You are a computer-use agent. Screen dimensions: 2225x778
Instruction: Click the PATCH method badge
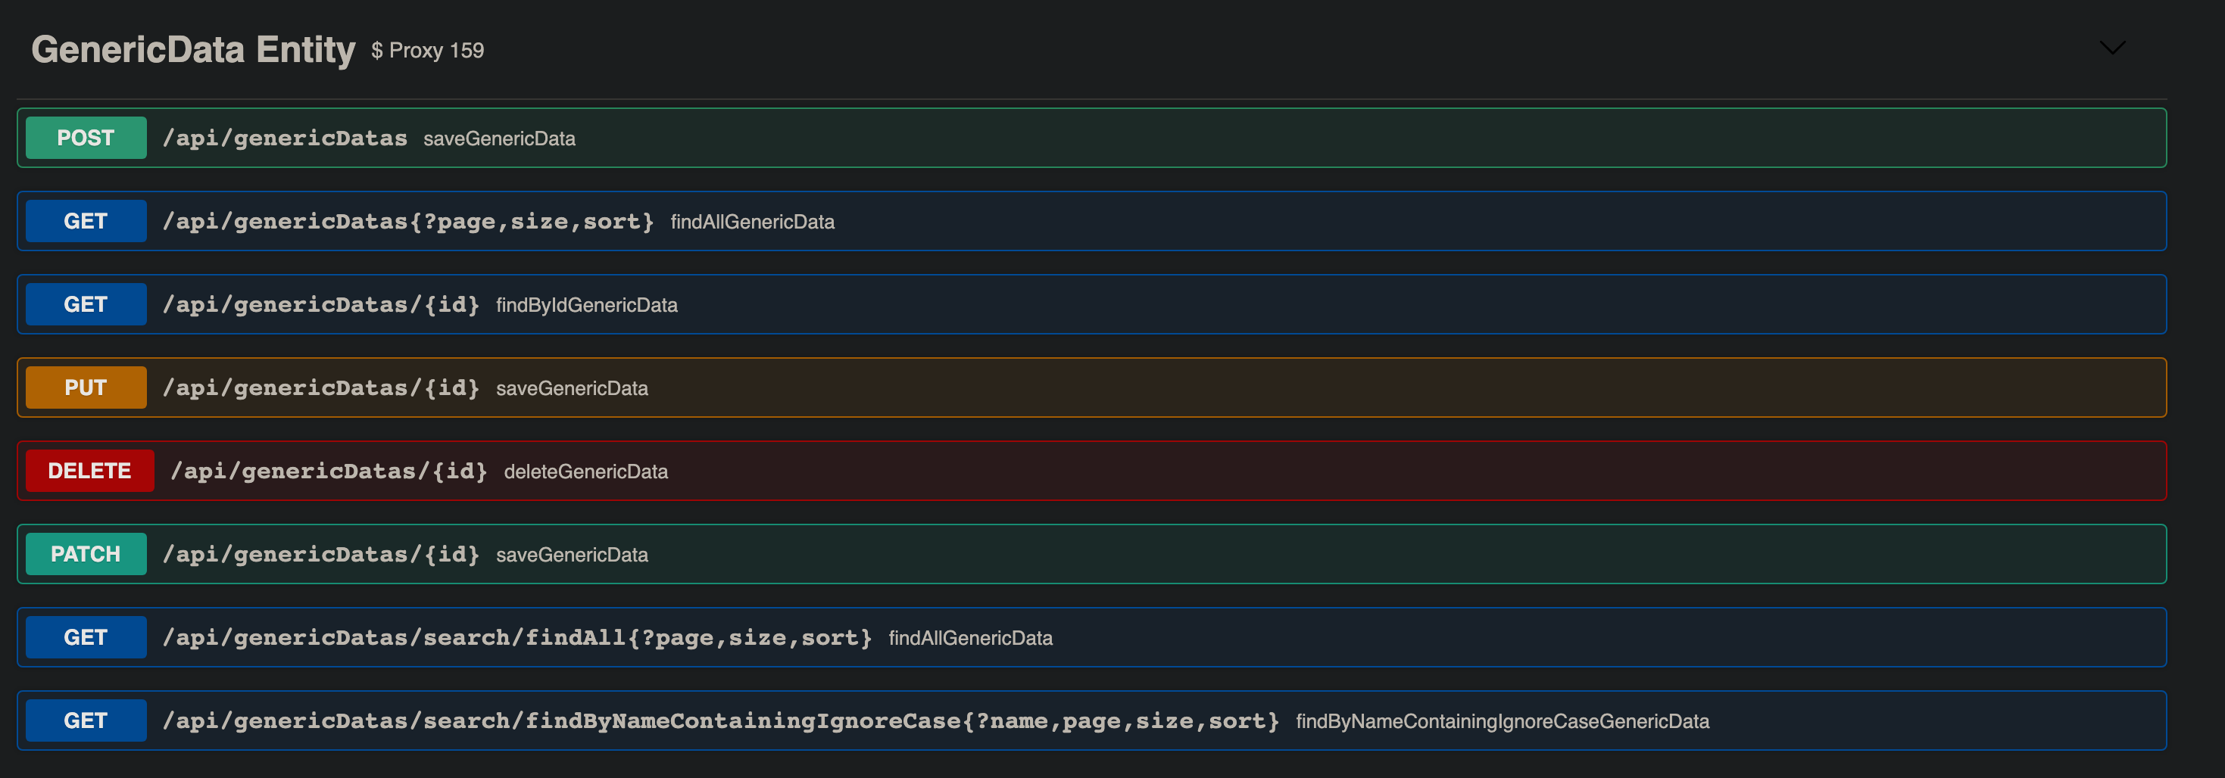[x=86, y=553]
